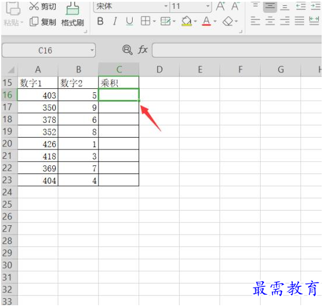This screenshot has width=324, height=307.
Task: Click the decrease indent icon
Action: (x=301, y=6)
